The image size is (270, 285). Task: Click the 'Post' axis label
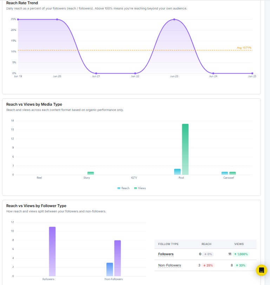(x=181, y=178)
